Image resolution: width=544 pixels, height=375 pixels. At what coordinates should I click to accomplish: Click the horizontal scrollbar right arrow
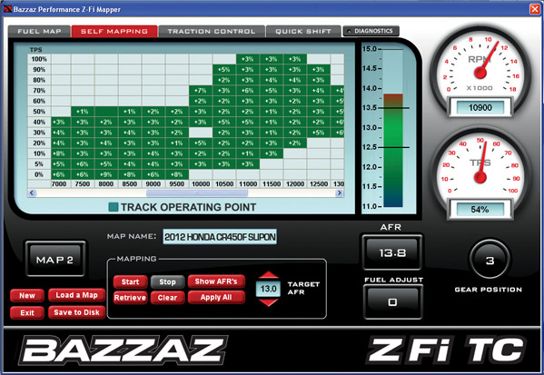(x=340, y=192)
